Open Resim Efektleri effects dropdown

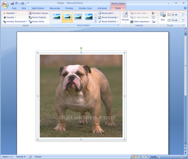point(108,21)
